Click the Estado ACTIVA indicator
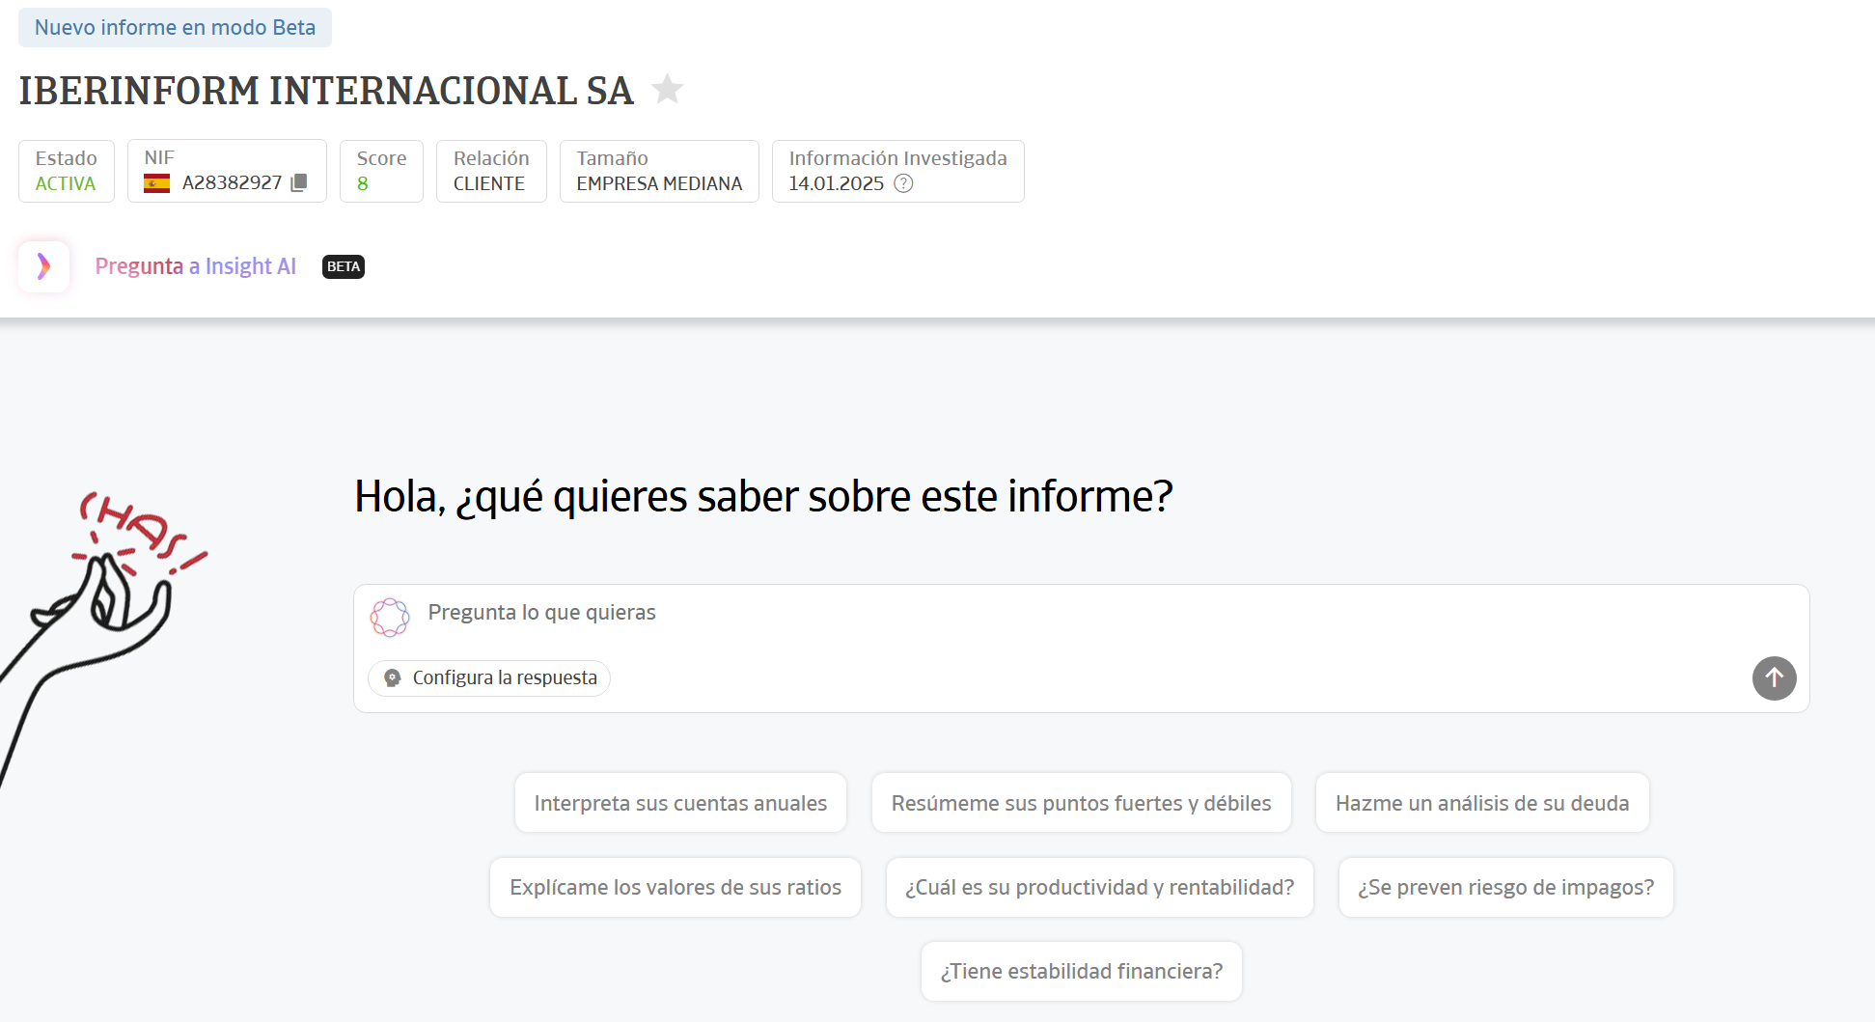Image resolution: width=1875 pixels, height=1022 pixels. coord(66,171)
